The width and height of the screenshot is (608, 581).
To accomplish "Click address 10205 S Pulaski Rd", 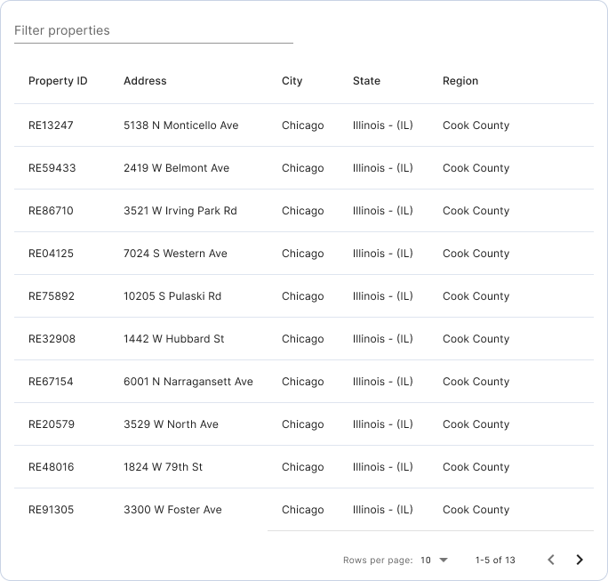I will 172,296.
